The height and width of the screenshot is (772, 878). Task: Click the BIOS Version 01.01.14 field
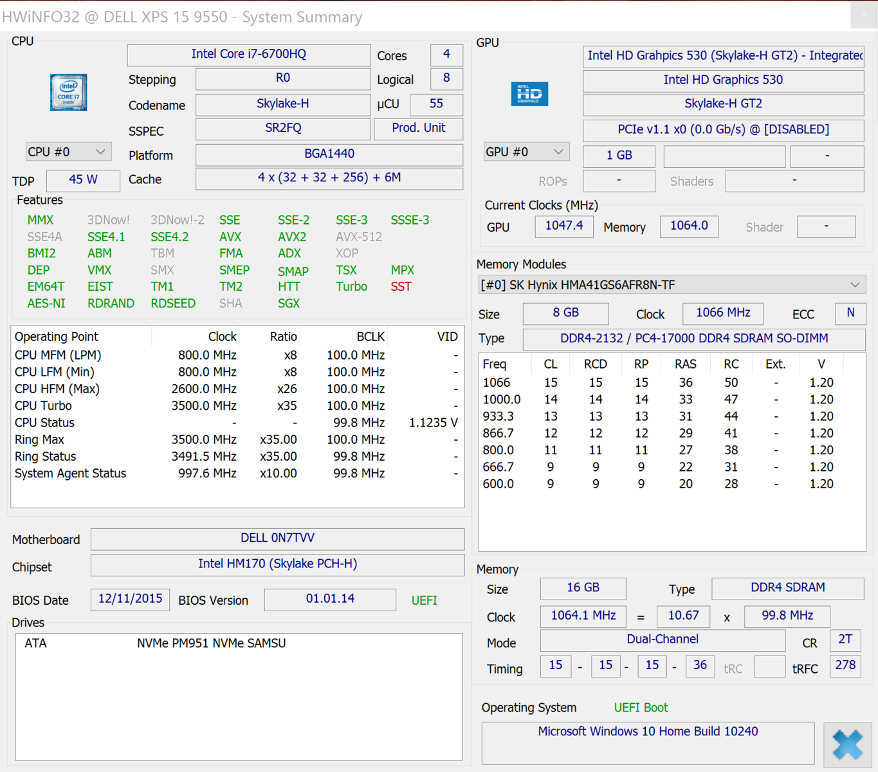[330, 600]
